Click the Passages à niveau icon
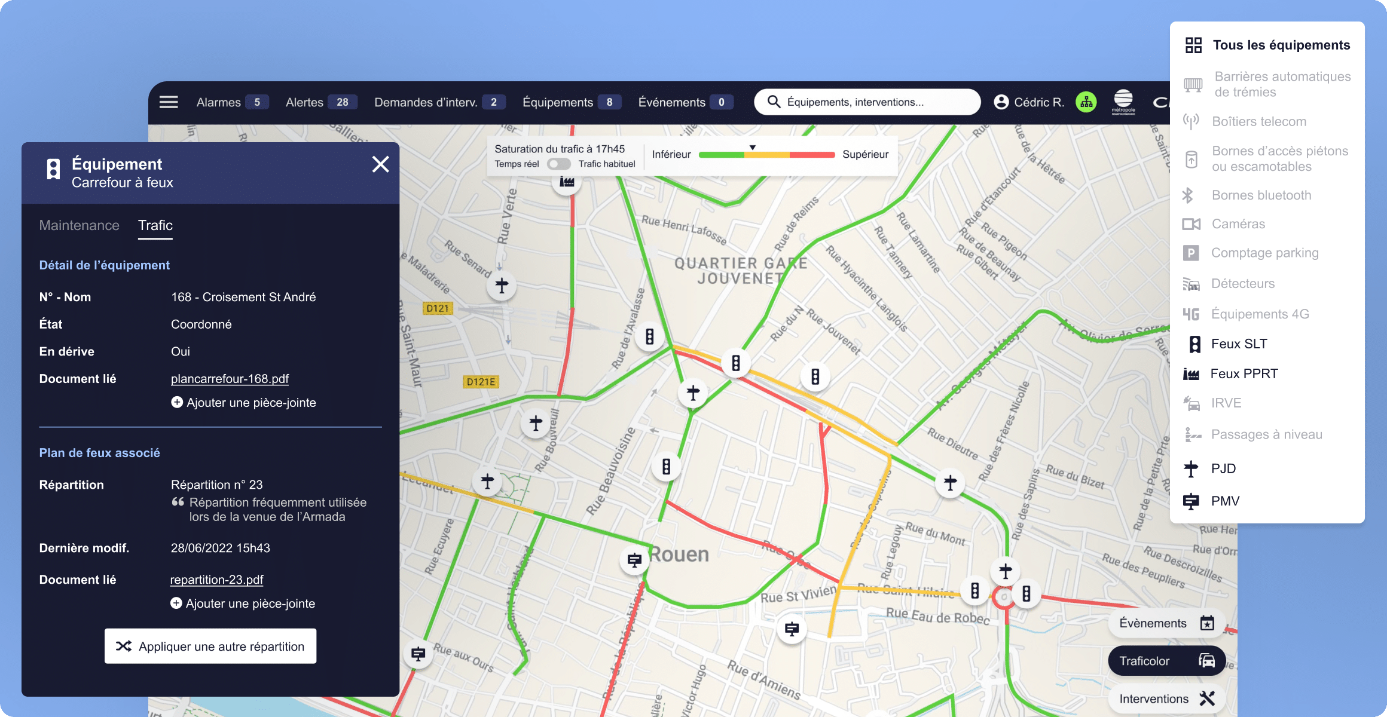The height and width of the screenshot is (717, 1387). click(x=1192, y=435)
